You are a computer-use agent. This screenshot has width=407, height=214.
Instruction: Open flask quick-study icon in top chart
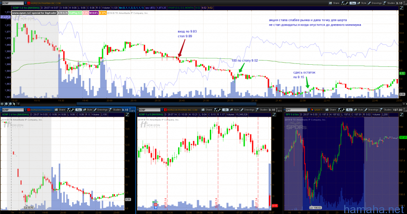[x=343, y=3]
